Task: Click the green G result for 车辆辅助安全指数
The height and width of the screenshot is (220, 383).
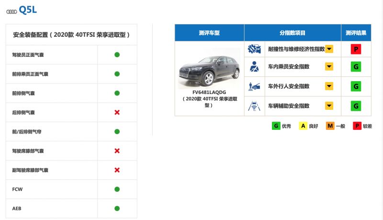Action: pyautogui.click(x=356, y=106)
